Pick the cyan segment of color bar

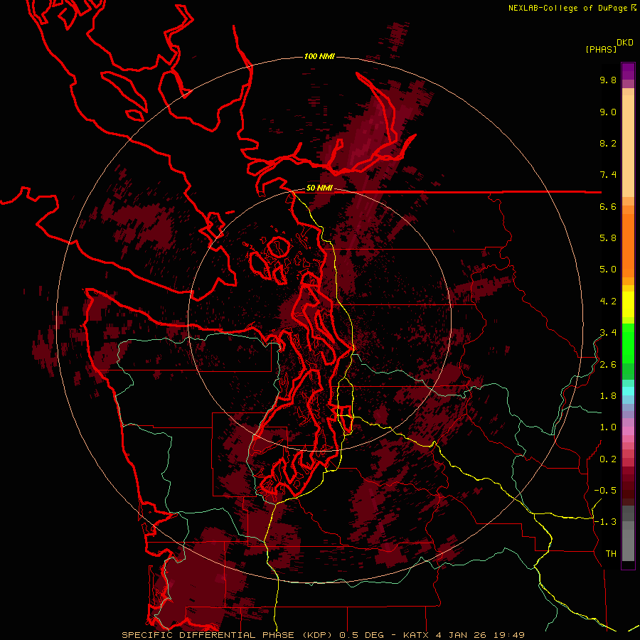pos(628,391)
